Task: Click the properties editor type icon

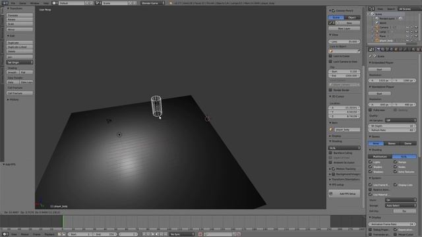Action: pos(371,49)
